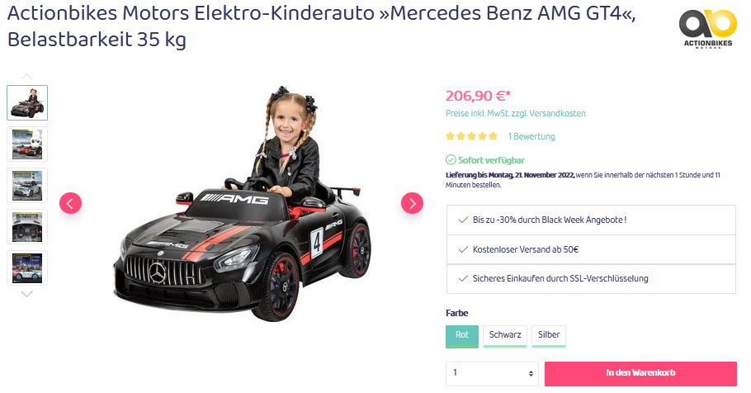Click the five-star rating icons
This screenshot has height=393, width=751.
471,136
